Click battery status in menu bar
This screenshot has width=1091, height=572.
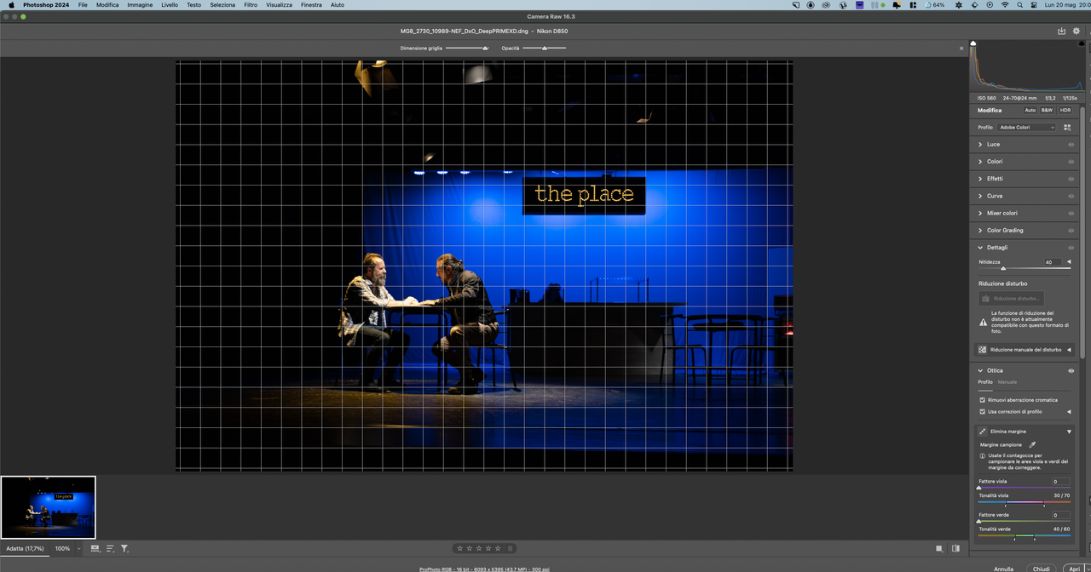pyautogui.click(x=934, y=5)
